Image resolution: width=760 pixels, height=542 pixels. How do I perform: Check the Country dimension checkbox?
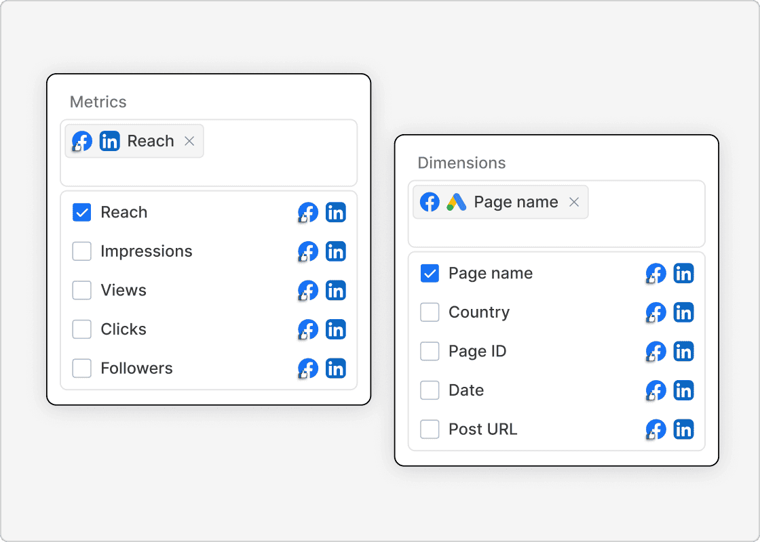click(x=430, y=312)
